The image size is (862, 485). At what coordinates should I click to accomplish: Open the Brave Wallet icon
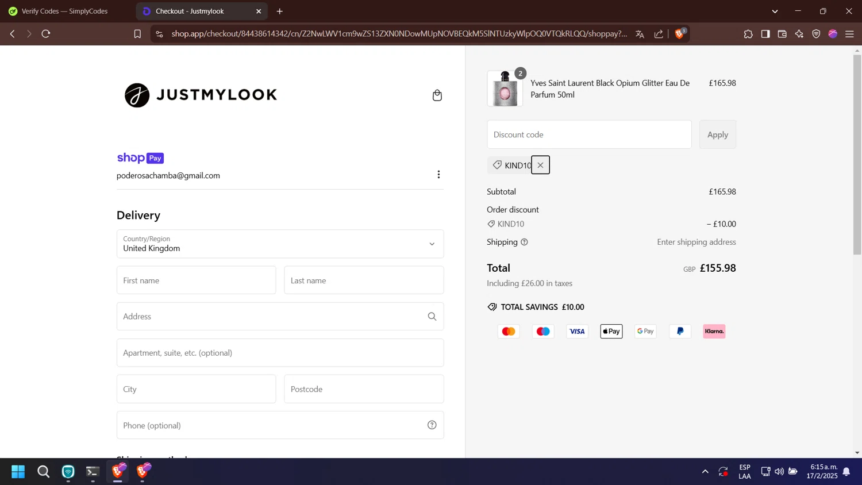coord(782,34)
